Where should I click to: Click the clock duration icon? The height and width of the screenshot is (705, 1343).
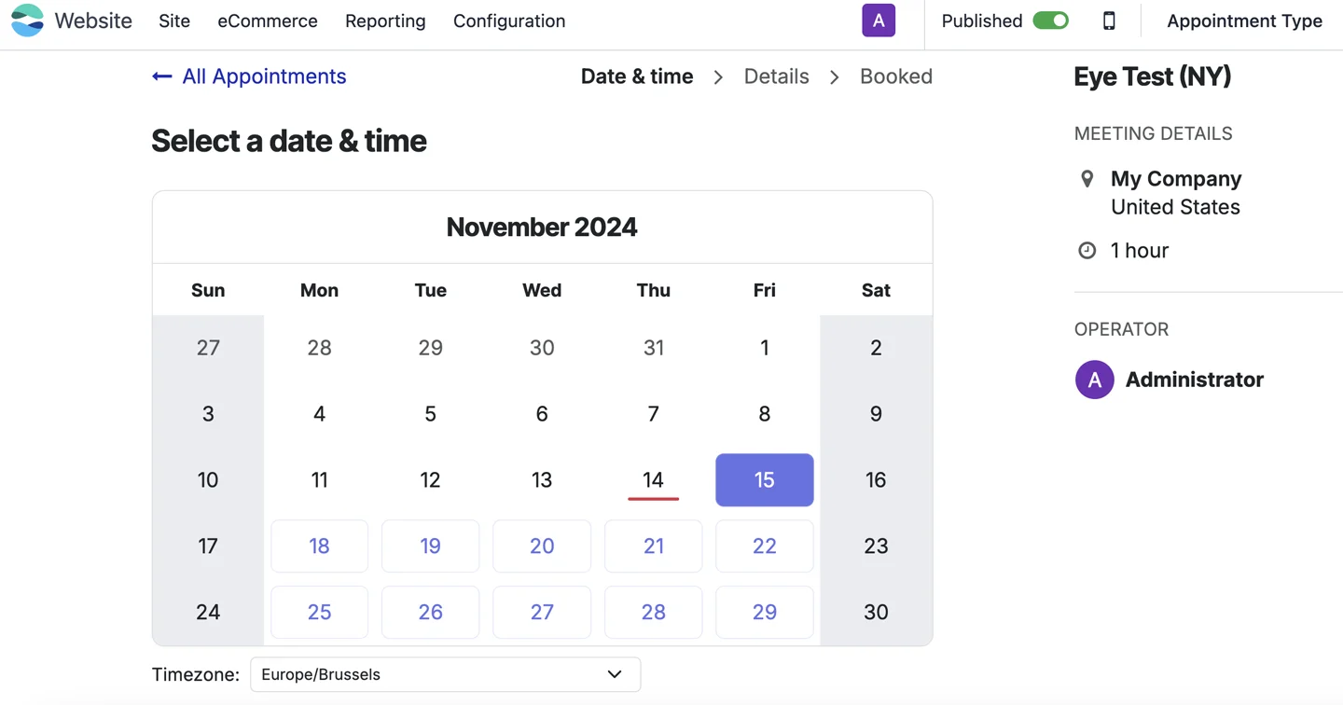point(1087,250)
